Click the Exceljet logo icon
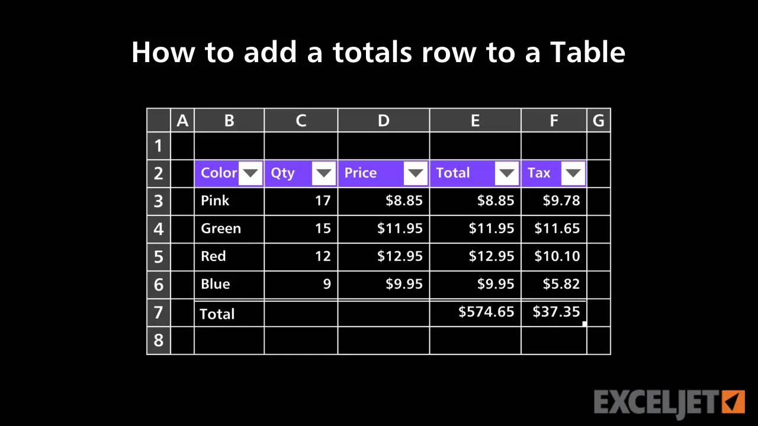 [x=734, y=402]
